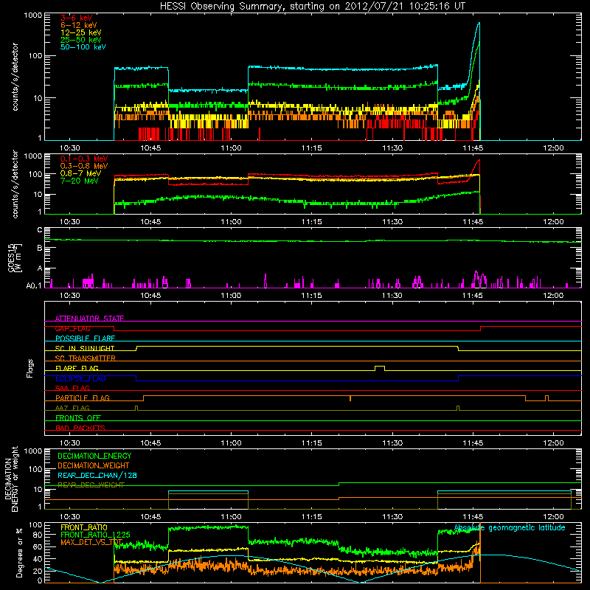
Task: Select the FLARE_FLAG label
Action: (77, 368)
